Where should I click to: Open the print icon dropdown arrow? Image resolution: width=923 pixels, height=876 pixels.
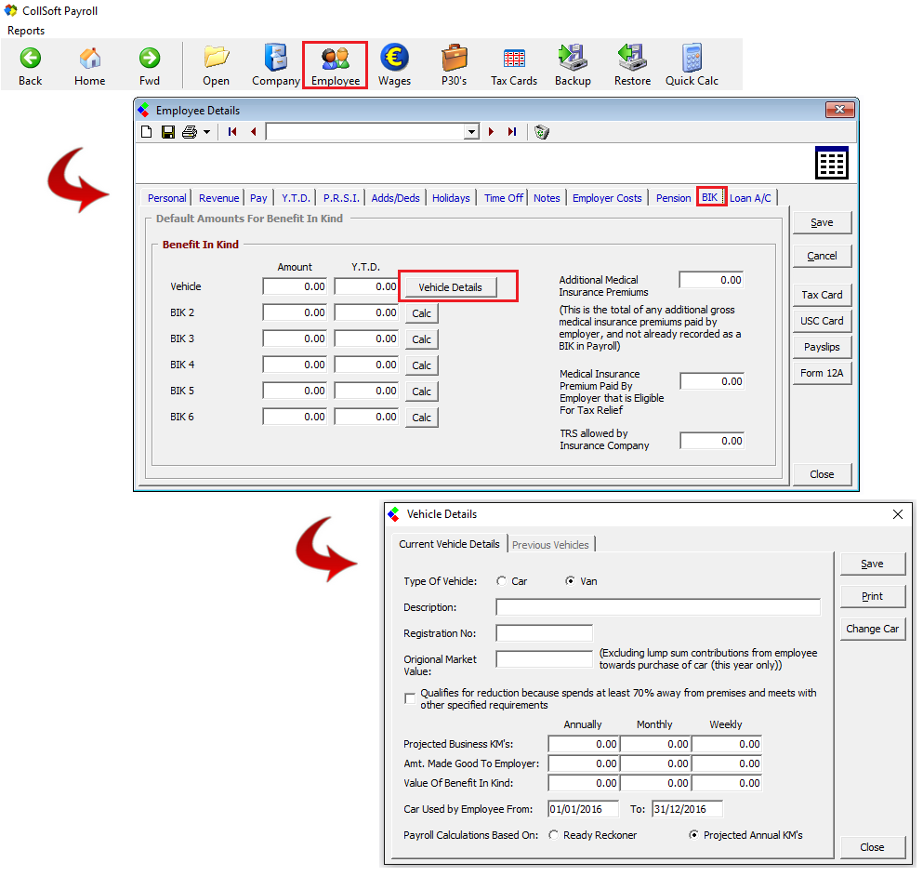coord(206,132)
